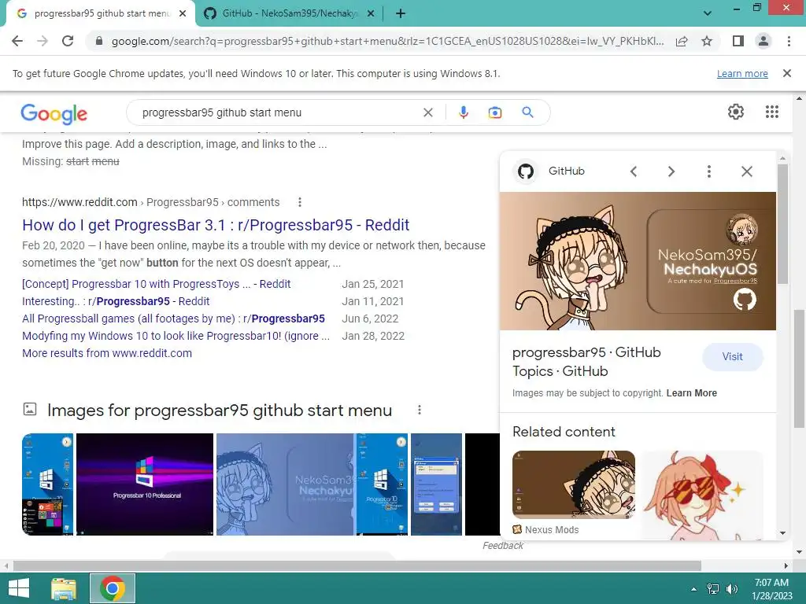Show next image in GitHub preview panel
Screen dimensions: 806x604
point(671,171)
